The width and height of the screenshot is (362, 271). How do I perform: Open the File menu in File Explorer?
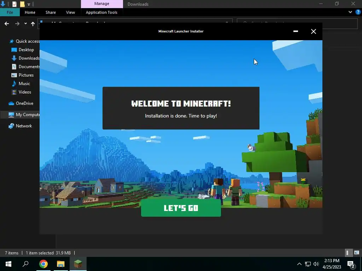(10, 12)
